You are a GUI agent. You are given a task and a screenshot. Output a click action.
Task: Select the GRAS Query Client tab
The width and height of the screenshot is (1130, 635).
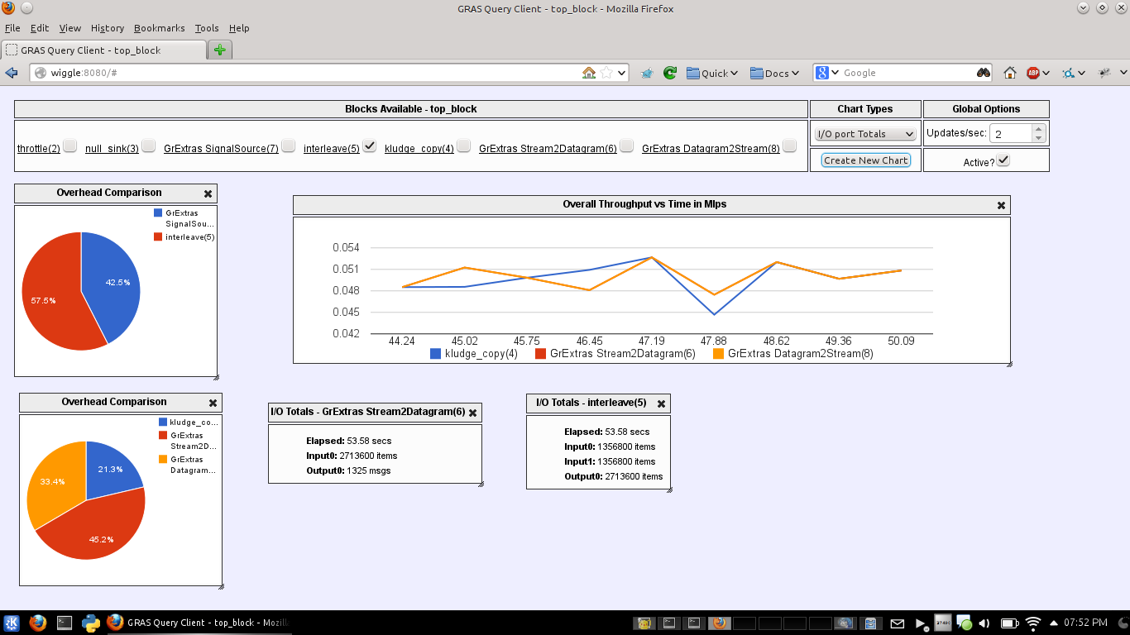point(103,50)
